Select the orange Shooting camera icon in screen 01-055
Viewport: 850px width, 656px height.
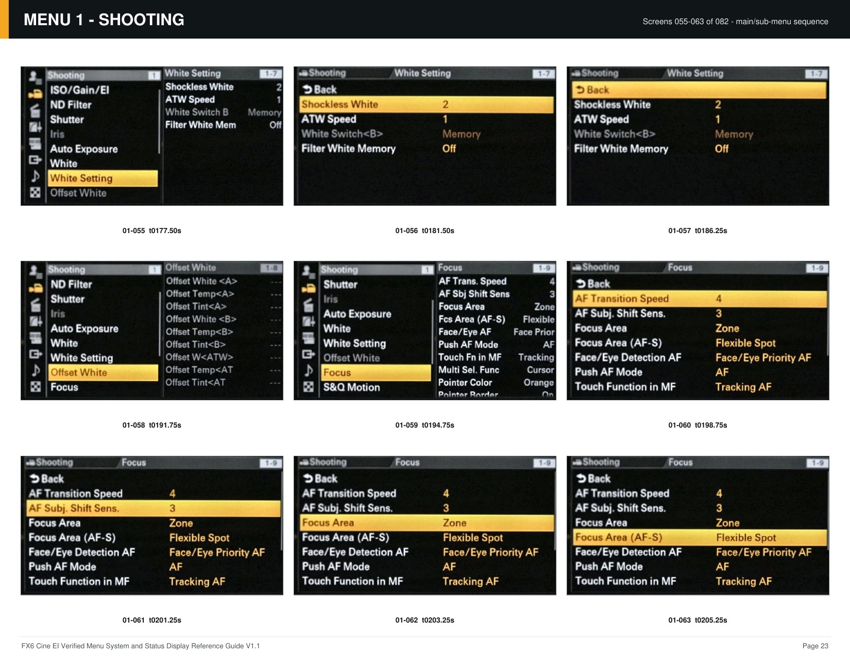point(35,94)
